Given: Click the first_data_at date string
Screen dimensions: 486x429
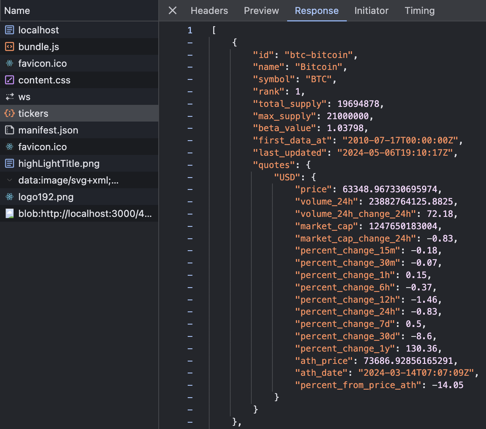Looking at the screenshot, I should 401,141.
